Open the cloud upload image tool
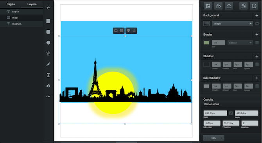The image size is (262, 143). point(48,86)
